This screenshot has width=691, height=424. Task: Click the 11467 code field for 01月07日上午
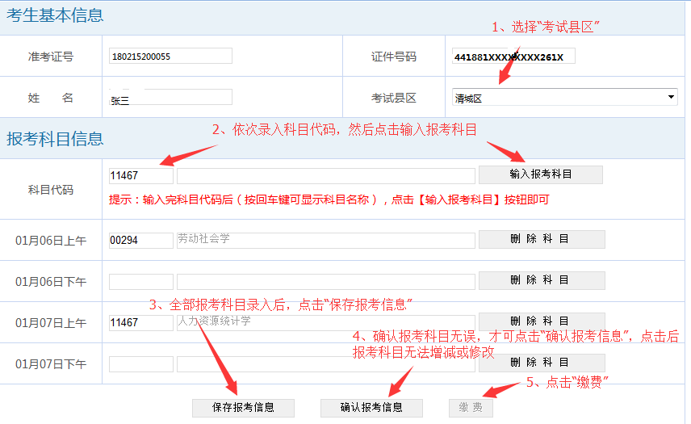coord(141,322)
